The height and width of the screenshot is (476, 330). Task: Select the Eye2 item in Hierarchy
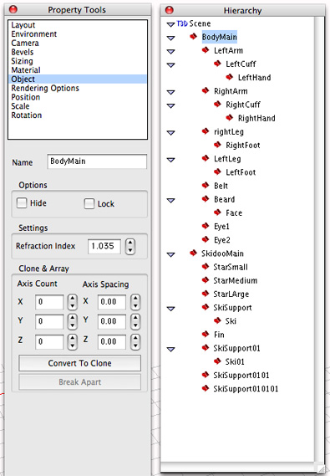tap(222, 240)
